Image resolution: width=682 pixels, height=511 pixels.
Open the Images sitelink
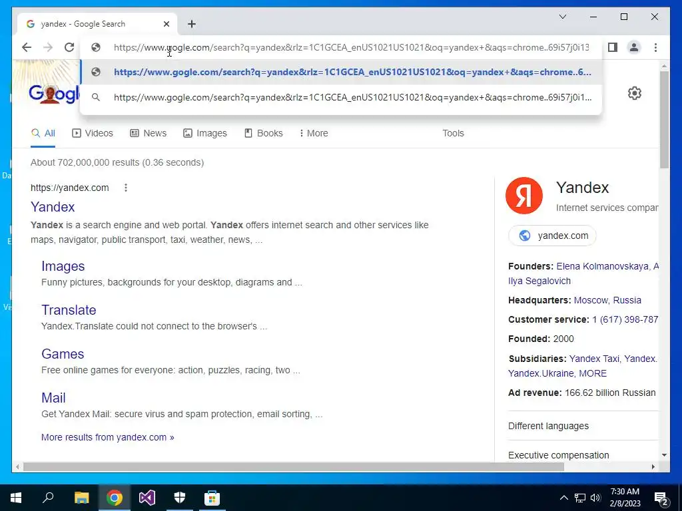[x=63, y=266]
